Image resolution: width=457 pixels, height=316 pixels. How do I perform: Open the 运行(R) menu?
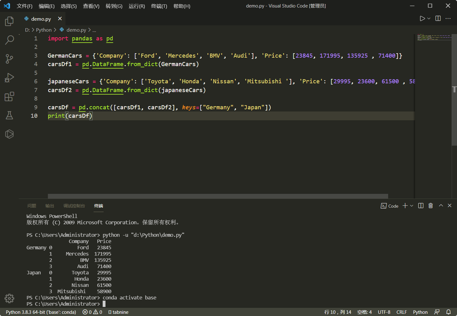(137, 6)
